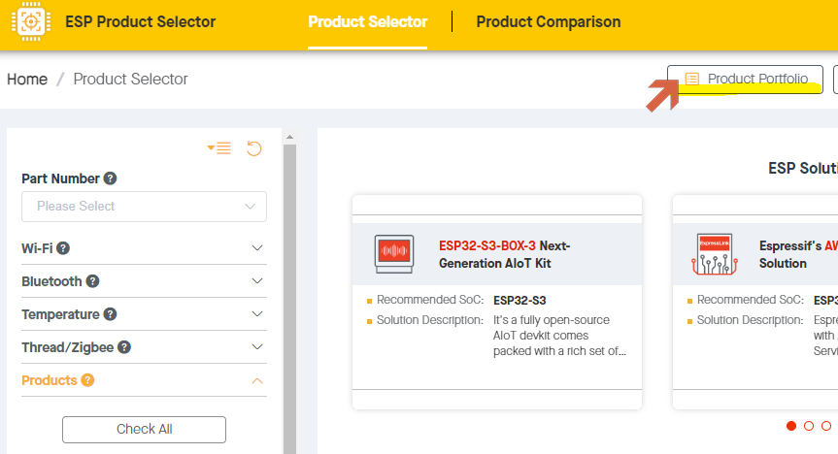Select the third carousel dot
The image size is (838, 454).
click(826, 426)
